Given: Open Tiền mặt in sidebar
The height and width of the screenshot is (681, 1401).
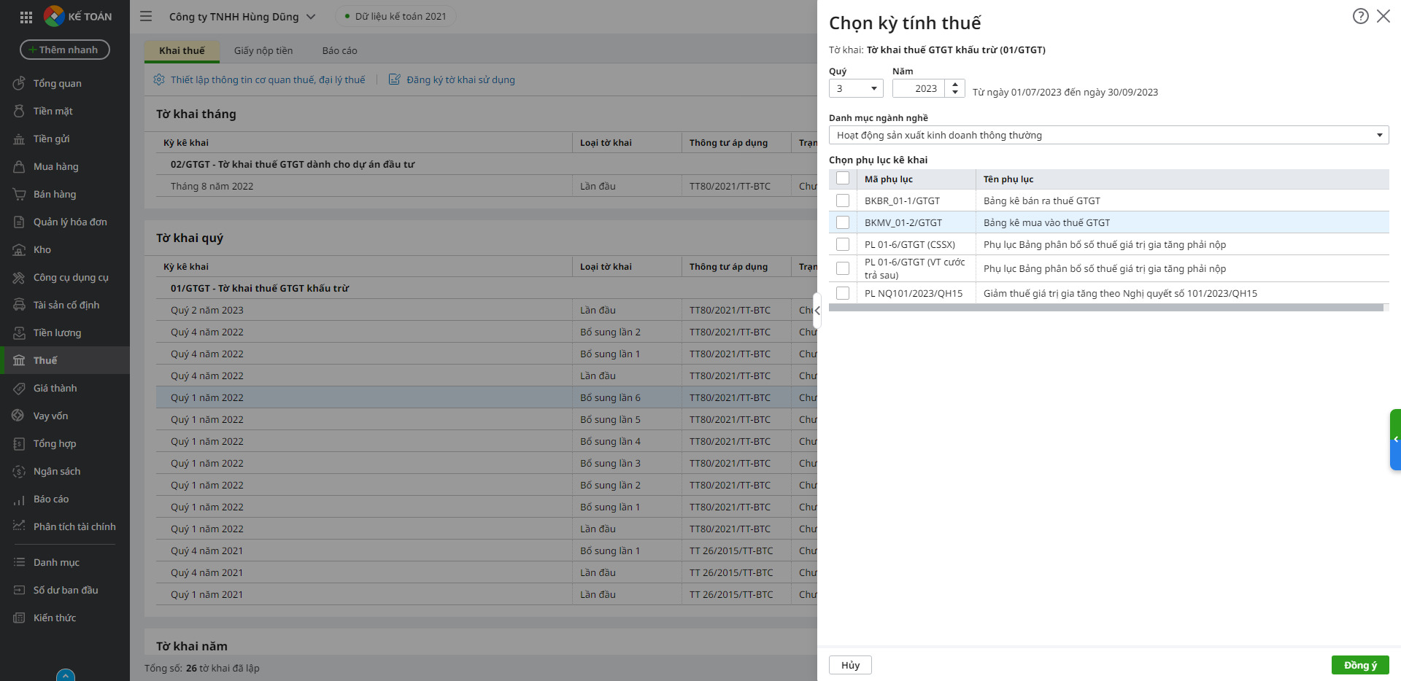Looking at the screenshot, I should (65, 111).
